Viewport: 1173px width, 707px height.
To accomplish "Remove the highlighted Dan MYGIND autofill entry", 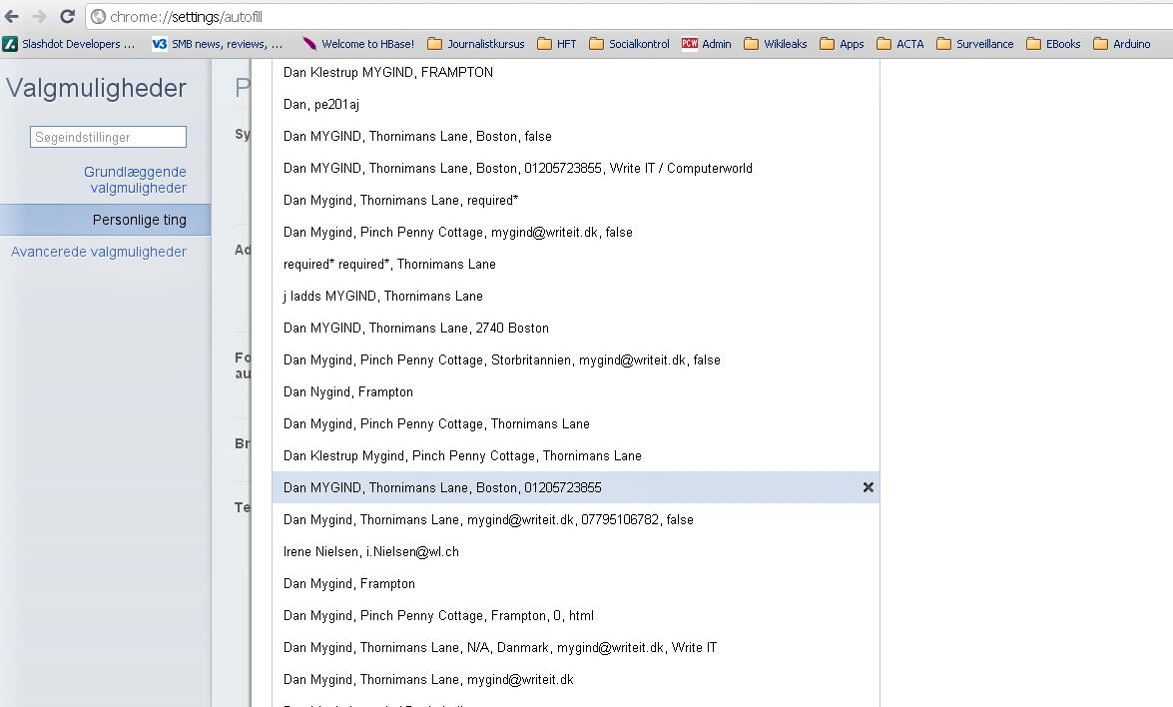I will [x=868, y=487].
